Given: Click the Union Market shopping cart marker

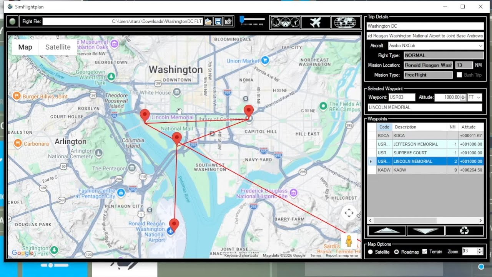Looking at the screenshot, I should pos(265,60).
